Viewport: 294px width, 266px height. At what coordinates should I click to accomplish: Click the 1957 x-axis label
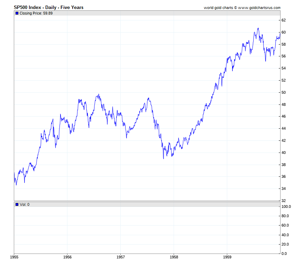(x=121, y=257)
